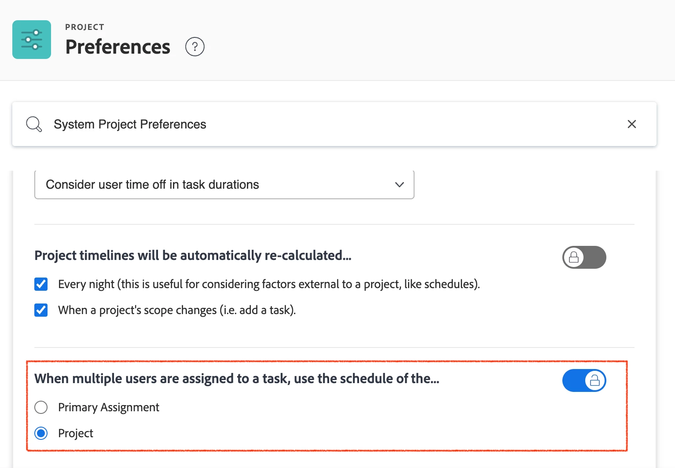Click the Preferences page title
This screenshot has width=675, height=468.
coord(117,47)
